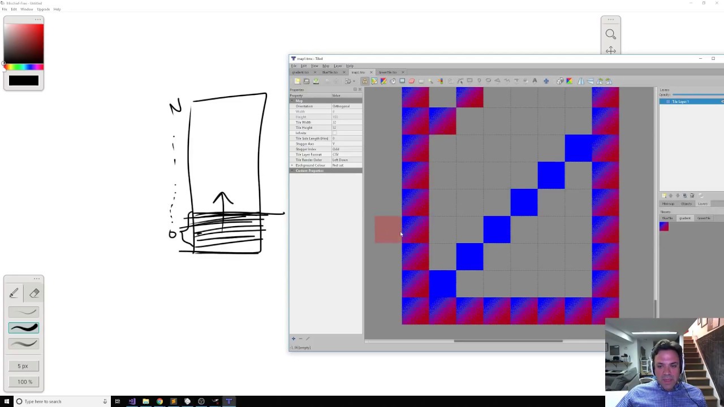Toggle the Infinite map checkbox
The image size is (724, 407).
(334, 133)
